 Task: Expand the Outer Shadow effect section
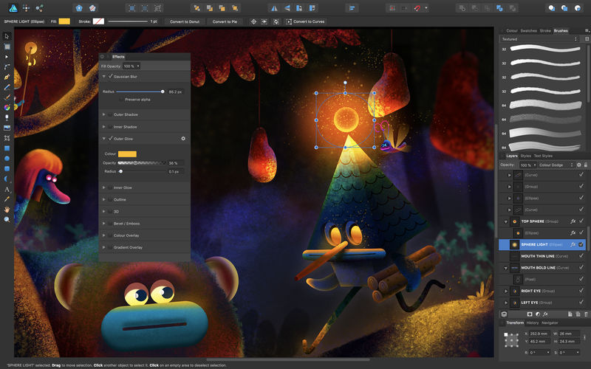click(104, 114)
